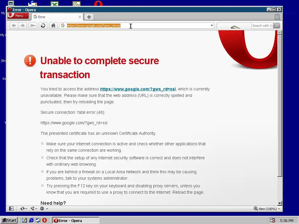Expand the address bar history dropdown
299x224 pixels.
212,26
